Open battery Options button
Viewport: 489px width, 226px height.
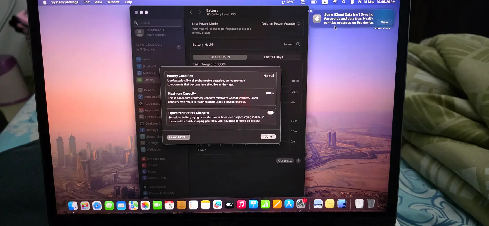(x=285, y=161)
